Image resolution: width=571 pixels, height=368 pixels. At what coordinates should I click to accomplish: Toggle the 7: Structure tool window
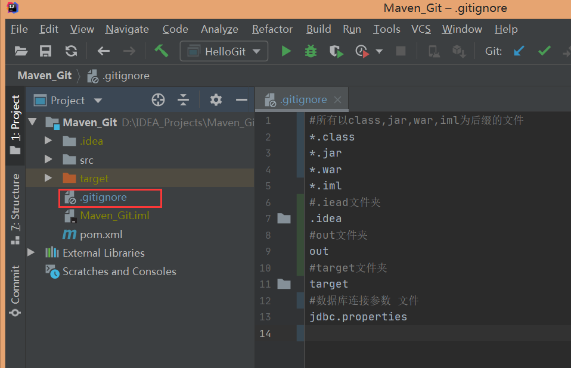pyautogui.click(x=15, y=209)
